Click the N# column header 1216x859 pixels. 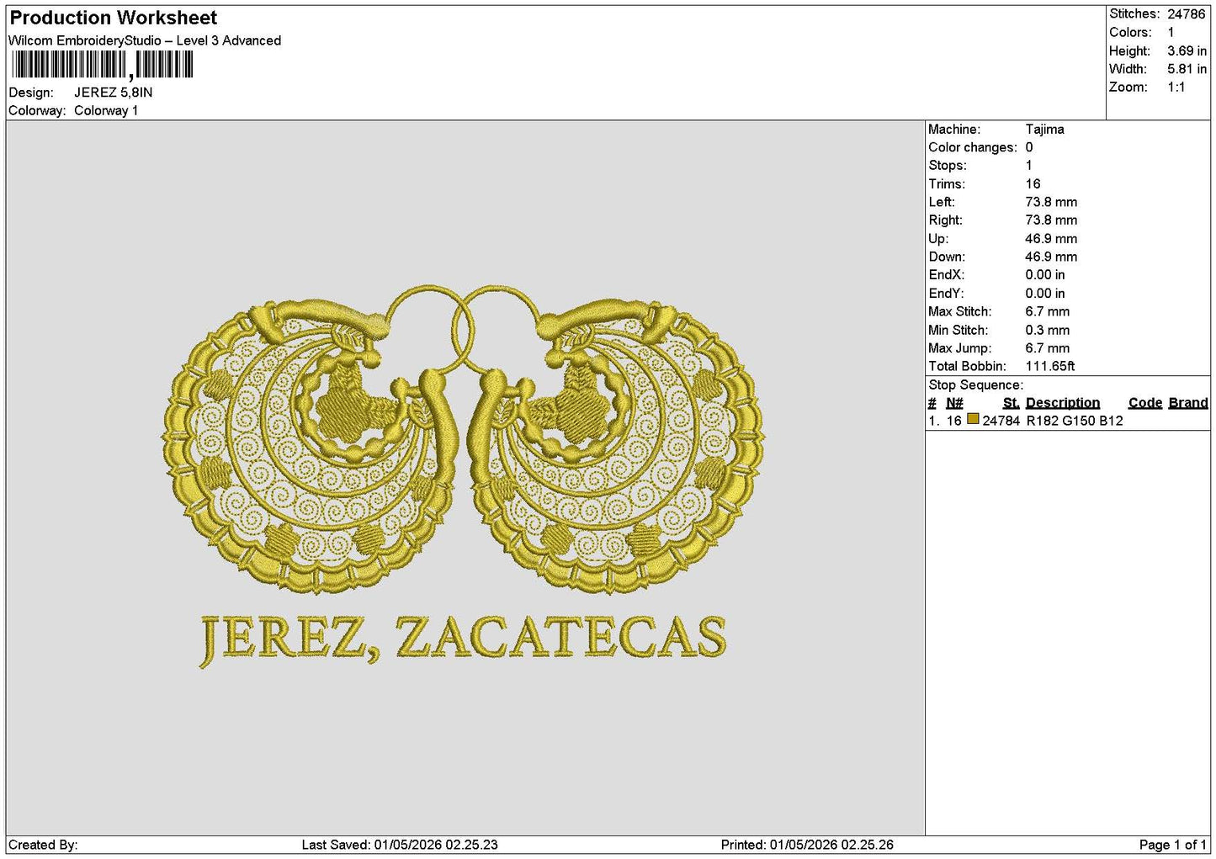[x=954, y=403]
